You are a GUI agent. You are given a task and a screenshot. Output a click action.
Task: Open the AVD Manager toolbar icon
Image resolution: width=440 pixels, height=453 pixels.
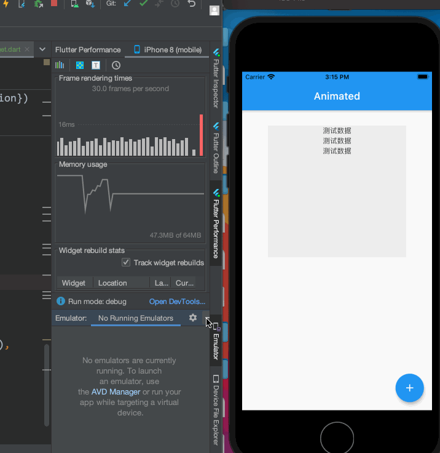pyautogui.click(x=75, y=4)
